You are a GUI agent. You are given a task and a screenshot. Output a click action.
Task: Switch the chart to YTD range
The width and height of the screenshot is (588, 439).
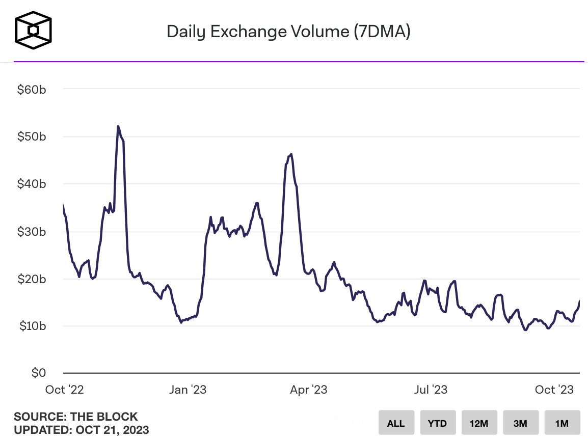point(437,423)
